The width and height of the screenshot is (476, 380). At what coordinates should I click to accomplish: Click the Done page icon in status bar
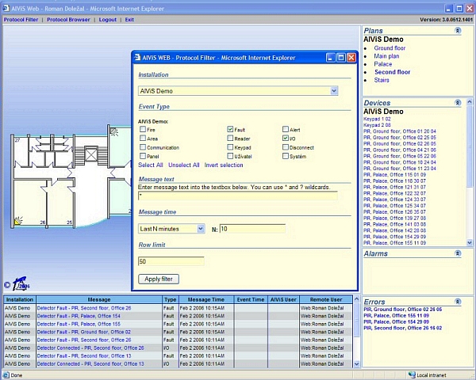(x=6, y=374)
